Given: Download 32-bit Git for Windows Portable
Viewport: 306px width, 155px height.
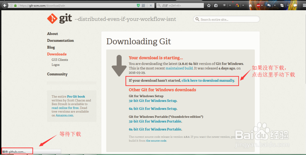Looking at the screenshot, I should [x=155, y=121].
